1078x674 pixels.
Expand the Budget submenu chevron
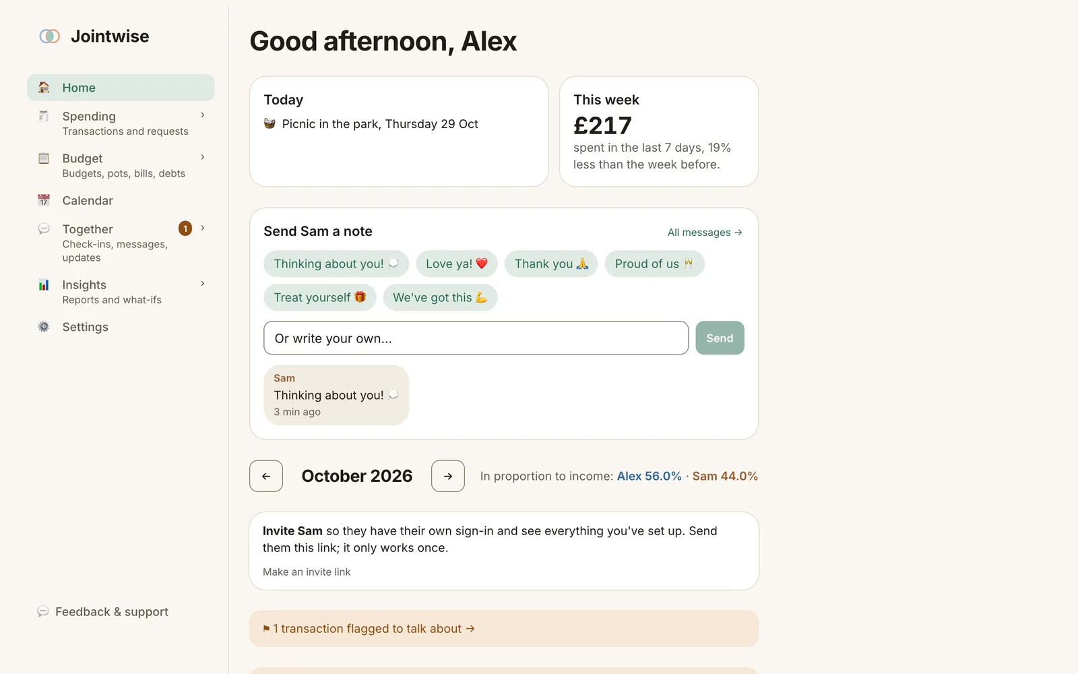pos(202,157)
